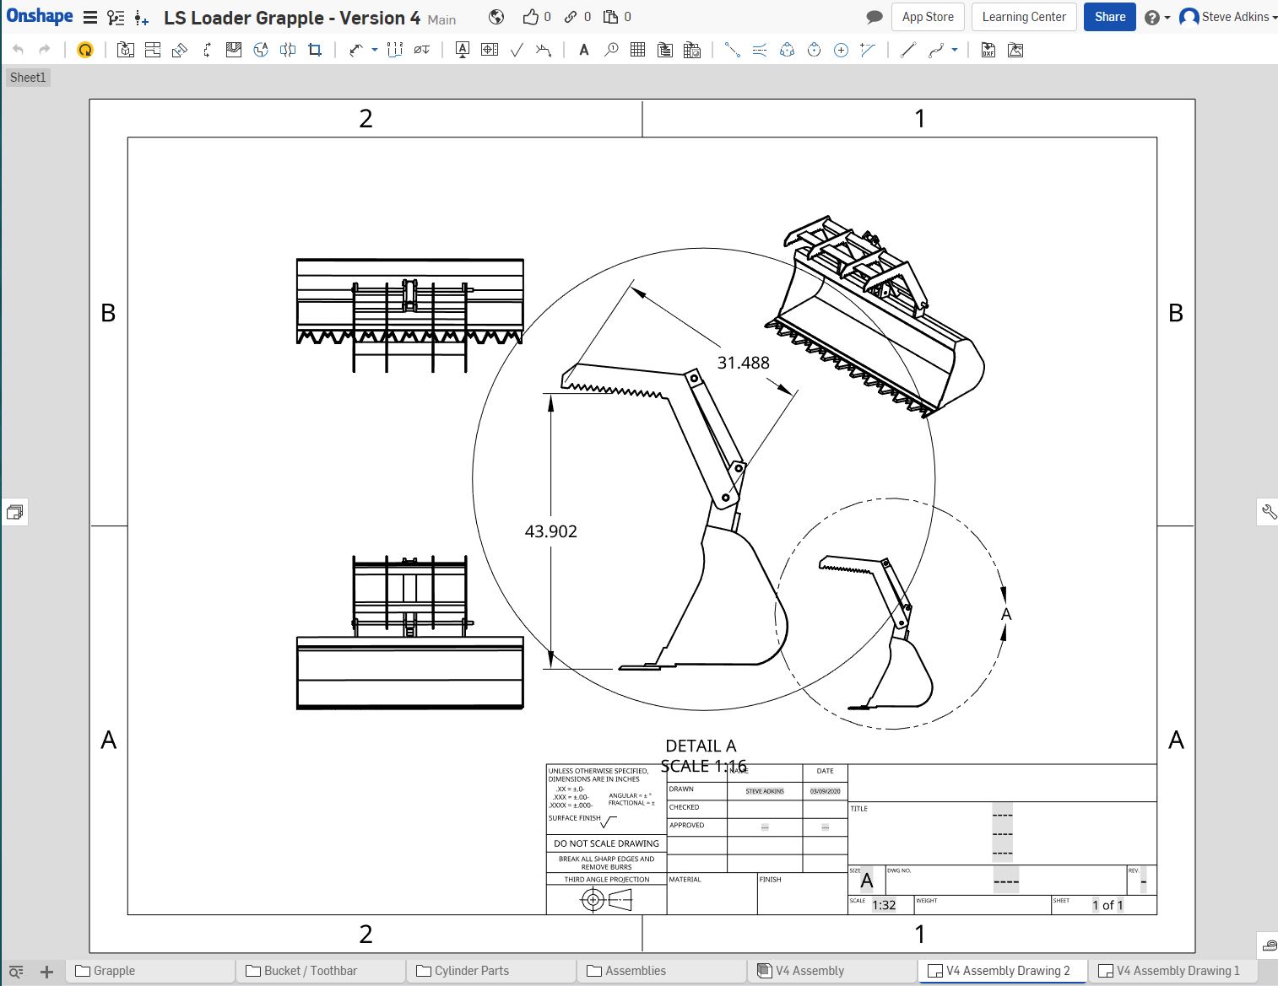Select the Text annotation tool
1278x986 pixels.
click(x=583, y=51)
